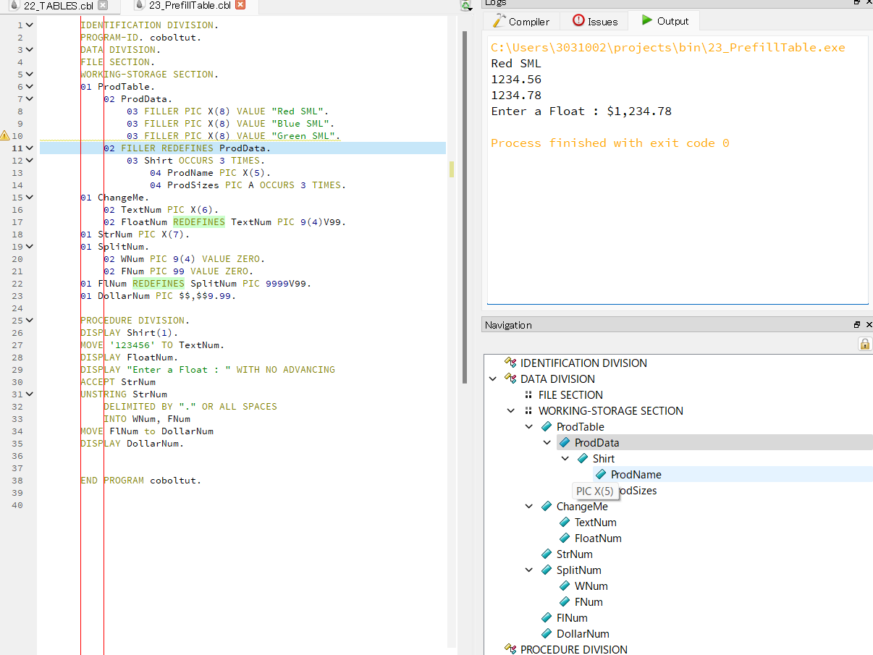
Task: Click the lock icon in Navigation panel
Action: click(x=865, y=344)
